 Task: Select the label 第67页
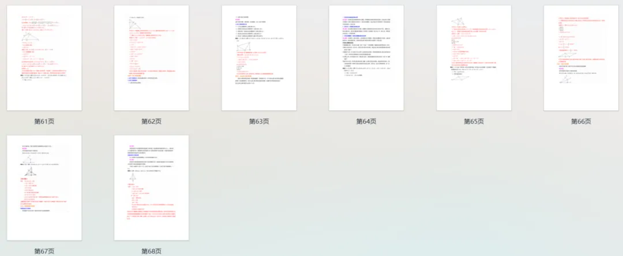pyautogui.click(x=44, y=251)
